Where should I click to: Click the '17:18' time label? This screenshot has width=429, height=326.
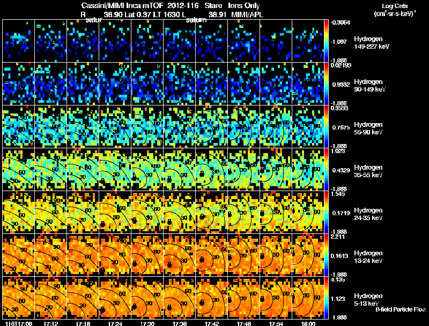(83, 323)
